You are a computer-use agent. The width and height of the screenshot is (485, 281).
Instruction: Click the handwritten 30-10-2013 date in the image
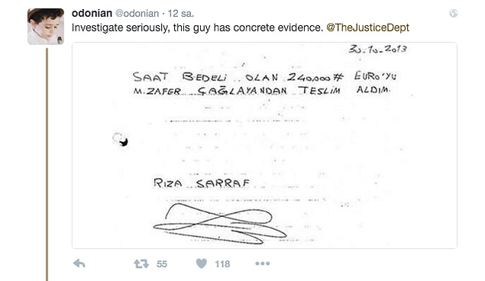(x=377, y=49)
